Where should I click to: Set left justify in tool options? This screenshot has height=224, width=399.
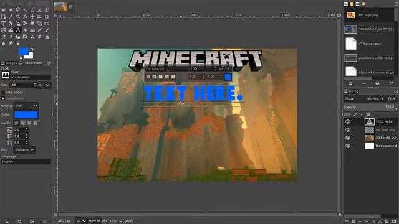17,123
